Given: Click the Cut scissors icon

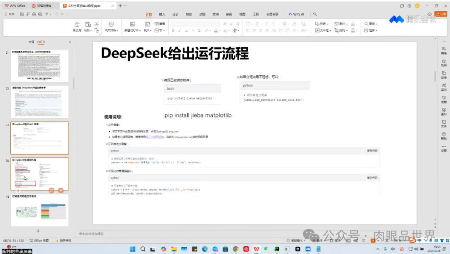Looking at the screenshot, I should click(x=97, y=24).
